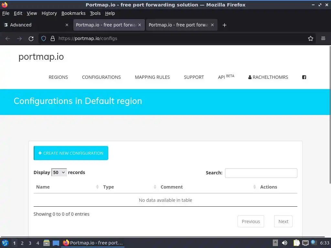Open the Bookmarks menu
Viewport: 331px width, 248px height.
[x=73, y=13]
